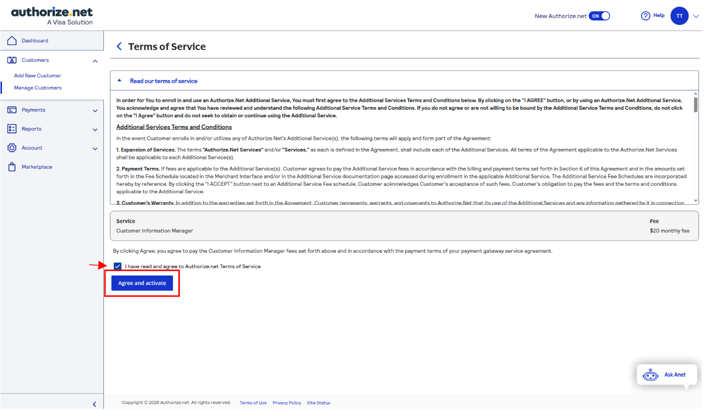705x410 pixels.
Task: Click the Marketplace shopping bag icon
Action: point(12,167)
